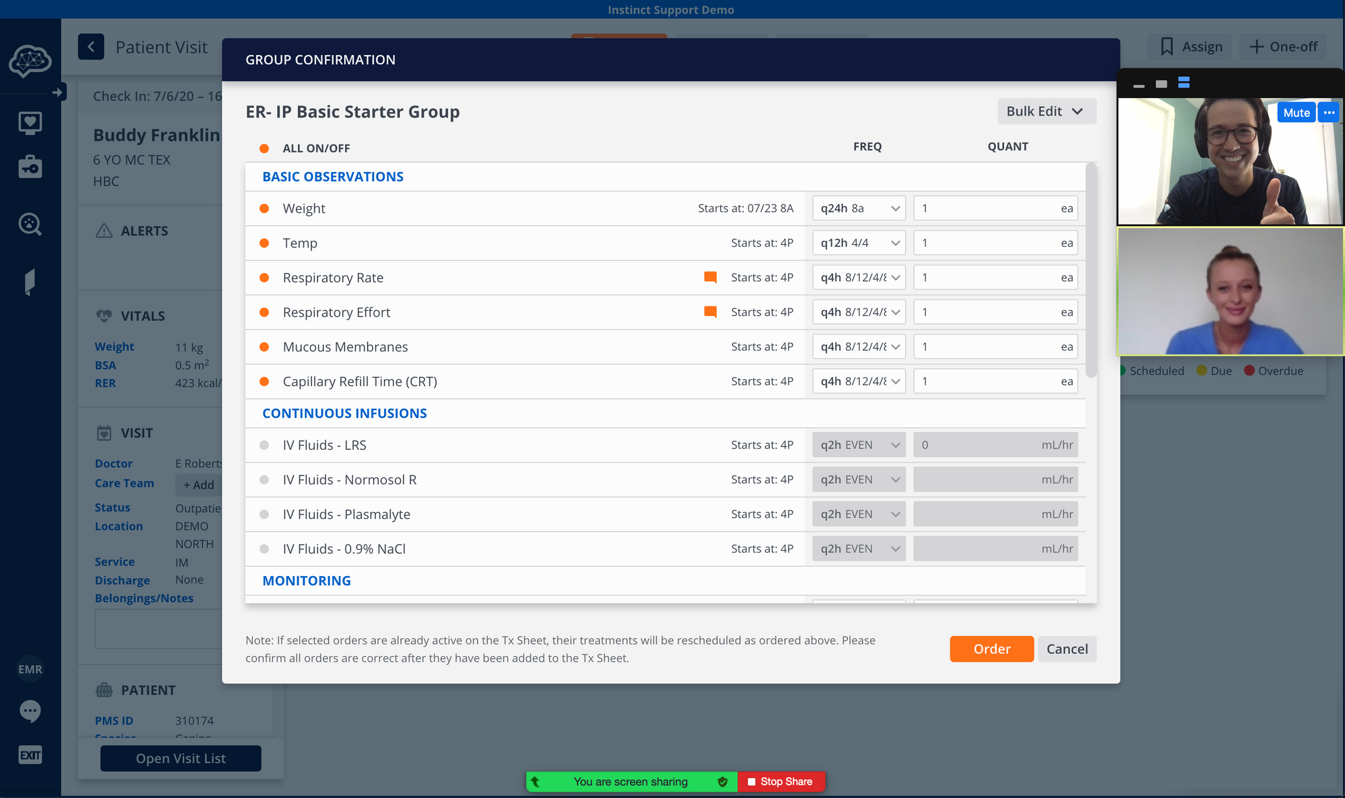Click the Order confirmation button

pyautogui.click(x=992, y=649)
